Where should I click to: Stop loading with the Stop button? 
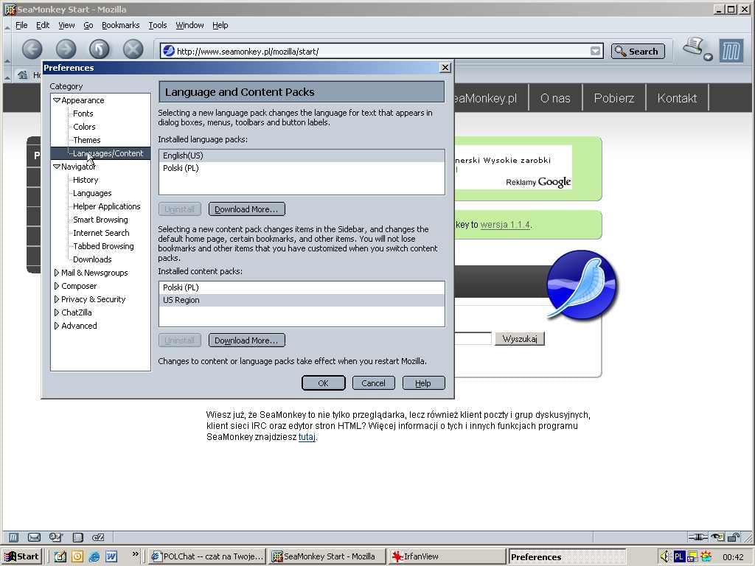click(x=133, y=49)
